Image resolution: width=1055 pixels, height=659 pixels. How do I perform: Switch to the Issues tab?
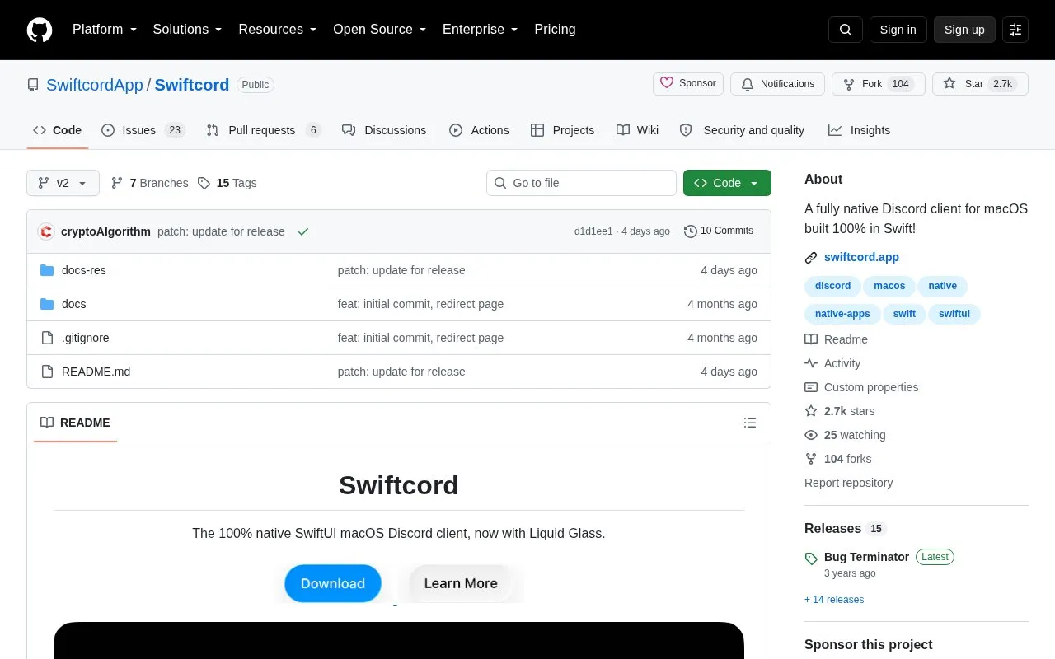(143, 130)
